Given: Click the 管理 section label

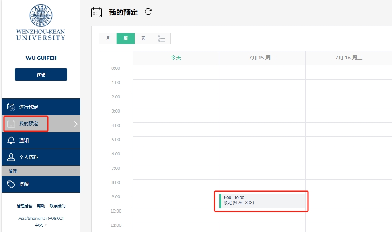Looking at the screenshot, I should click(13, 171).
